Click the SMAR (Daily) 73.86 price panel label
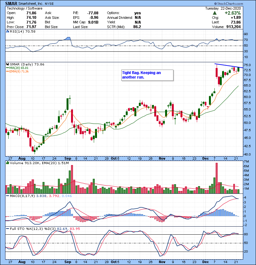This screenshot has width=256, height=265. click(27, 64)
